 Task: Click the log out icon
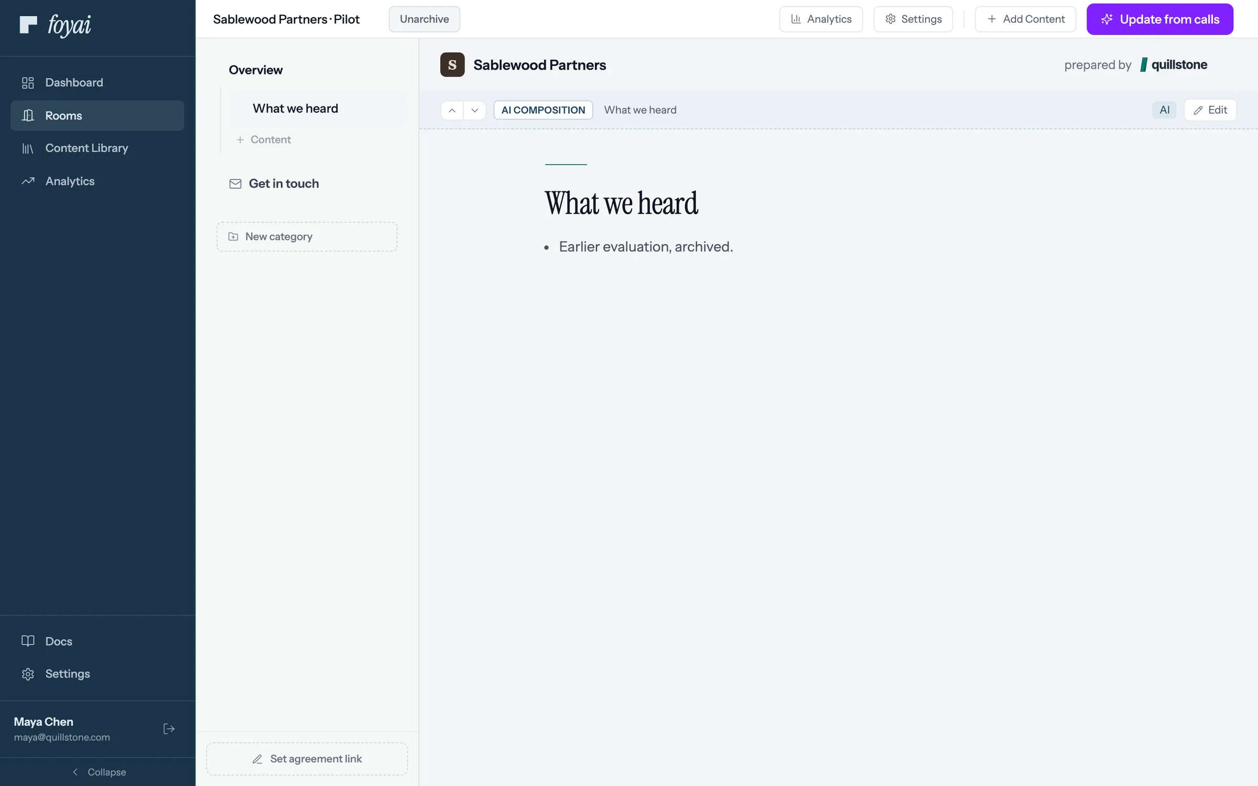pos(169,729)
